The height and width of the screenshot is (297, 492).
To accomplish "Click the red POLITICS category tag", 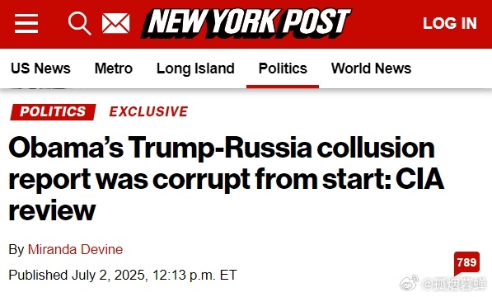I will click(53, 111).
